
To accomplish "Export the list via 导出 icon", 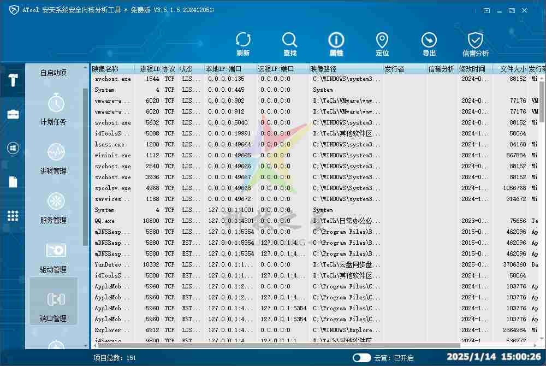I will [429, 44].
